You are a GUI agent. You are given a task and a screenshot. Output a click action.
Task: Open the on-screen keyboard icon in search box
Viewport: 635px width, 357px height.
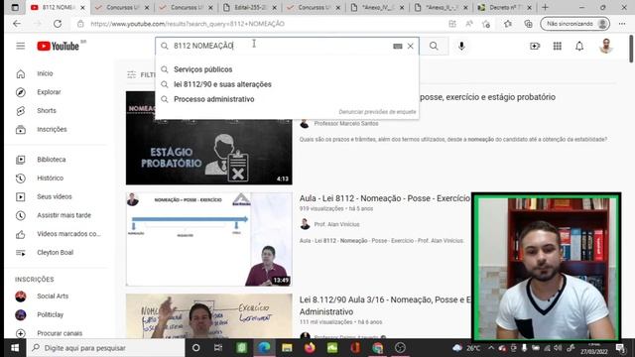pyautogui.click(x=398, y=47)
